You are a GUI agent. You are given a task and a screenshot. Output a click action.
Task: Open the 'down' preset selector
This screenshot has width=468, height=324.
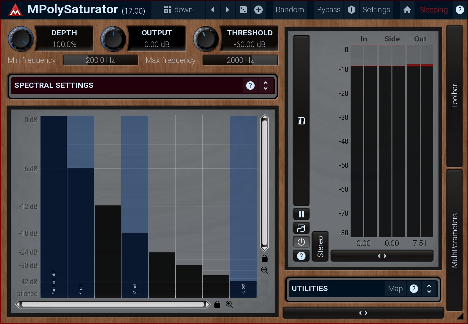tap(178, 10)
